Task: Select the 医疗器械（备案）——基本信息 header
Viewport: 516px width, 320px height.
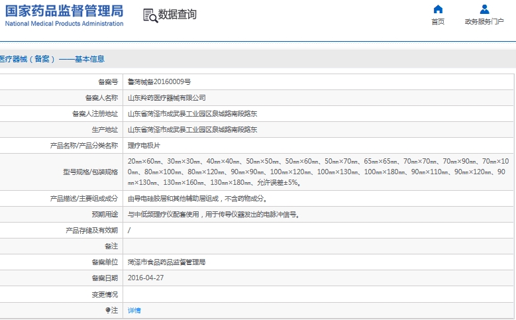Action: tap(52, 59)
